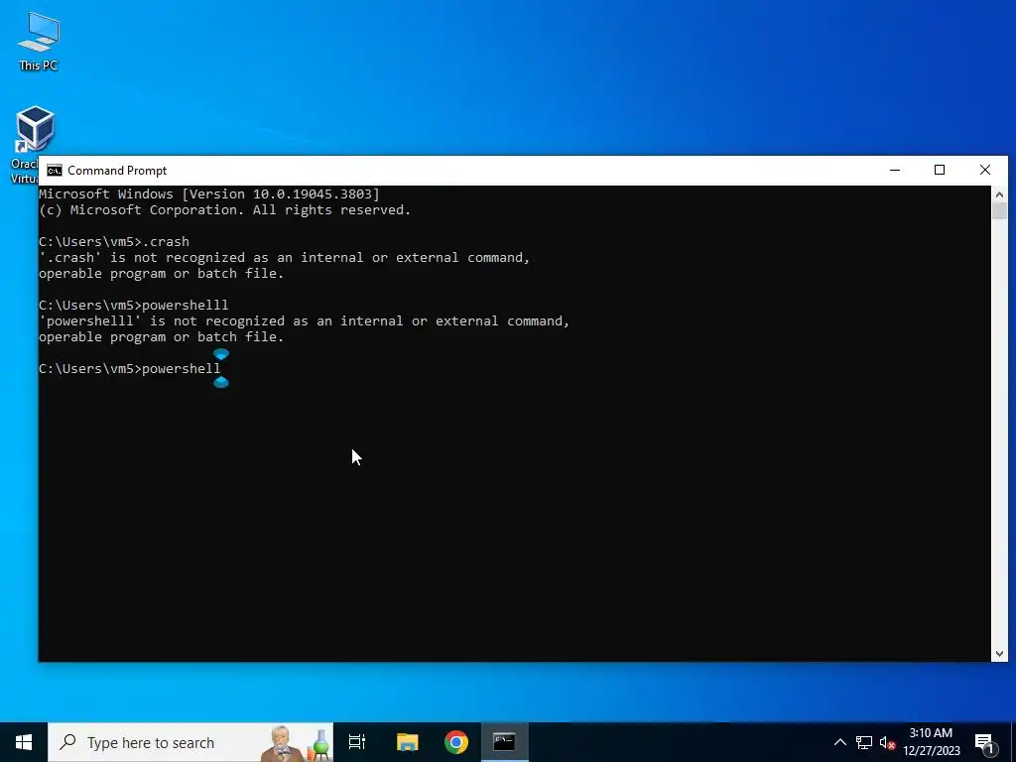1016x762 pixels.
Task: Click the "'powershelll' is not recognized" error line
Action: coord(304,321)
